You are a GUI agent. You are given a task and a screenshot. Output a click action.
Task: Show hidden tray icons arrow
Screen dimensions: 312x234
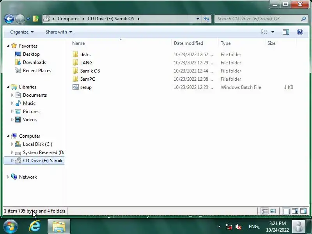click(219, 227)
